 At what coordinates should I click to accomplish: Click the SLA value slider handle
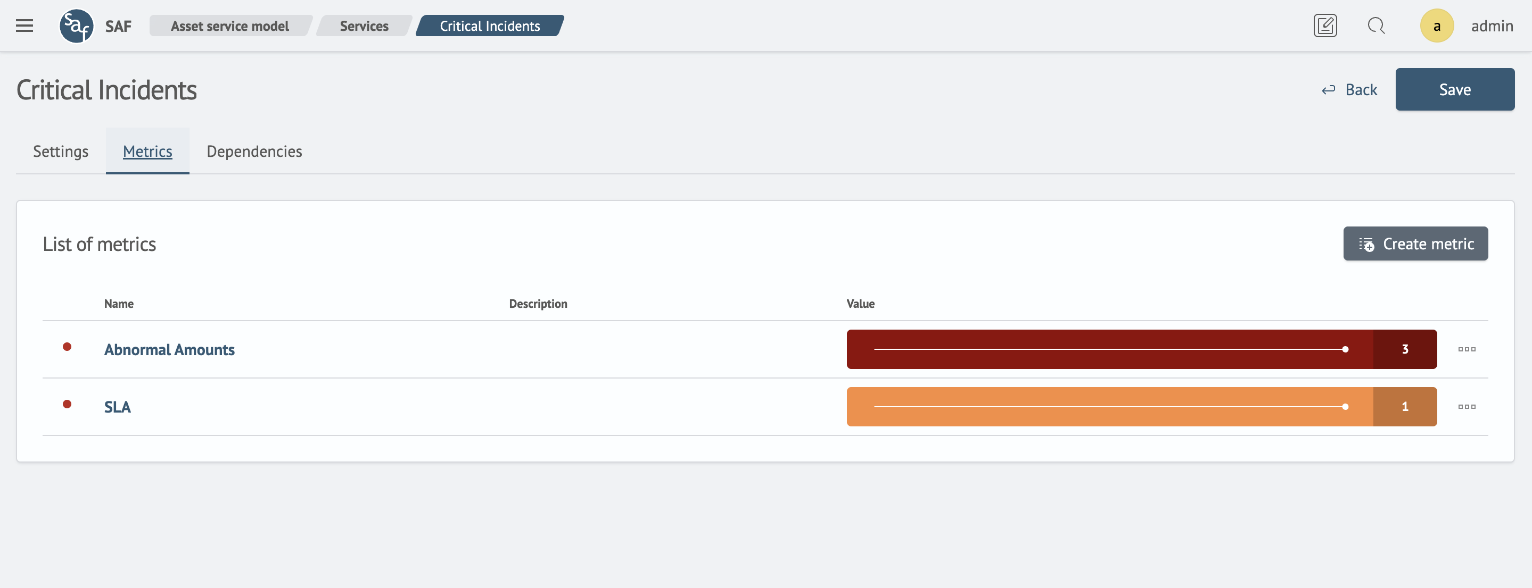coord(1345,407)
